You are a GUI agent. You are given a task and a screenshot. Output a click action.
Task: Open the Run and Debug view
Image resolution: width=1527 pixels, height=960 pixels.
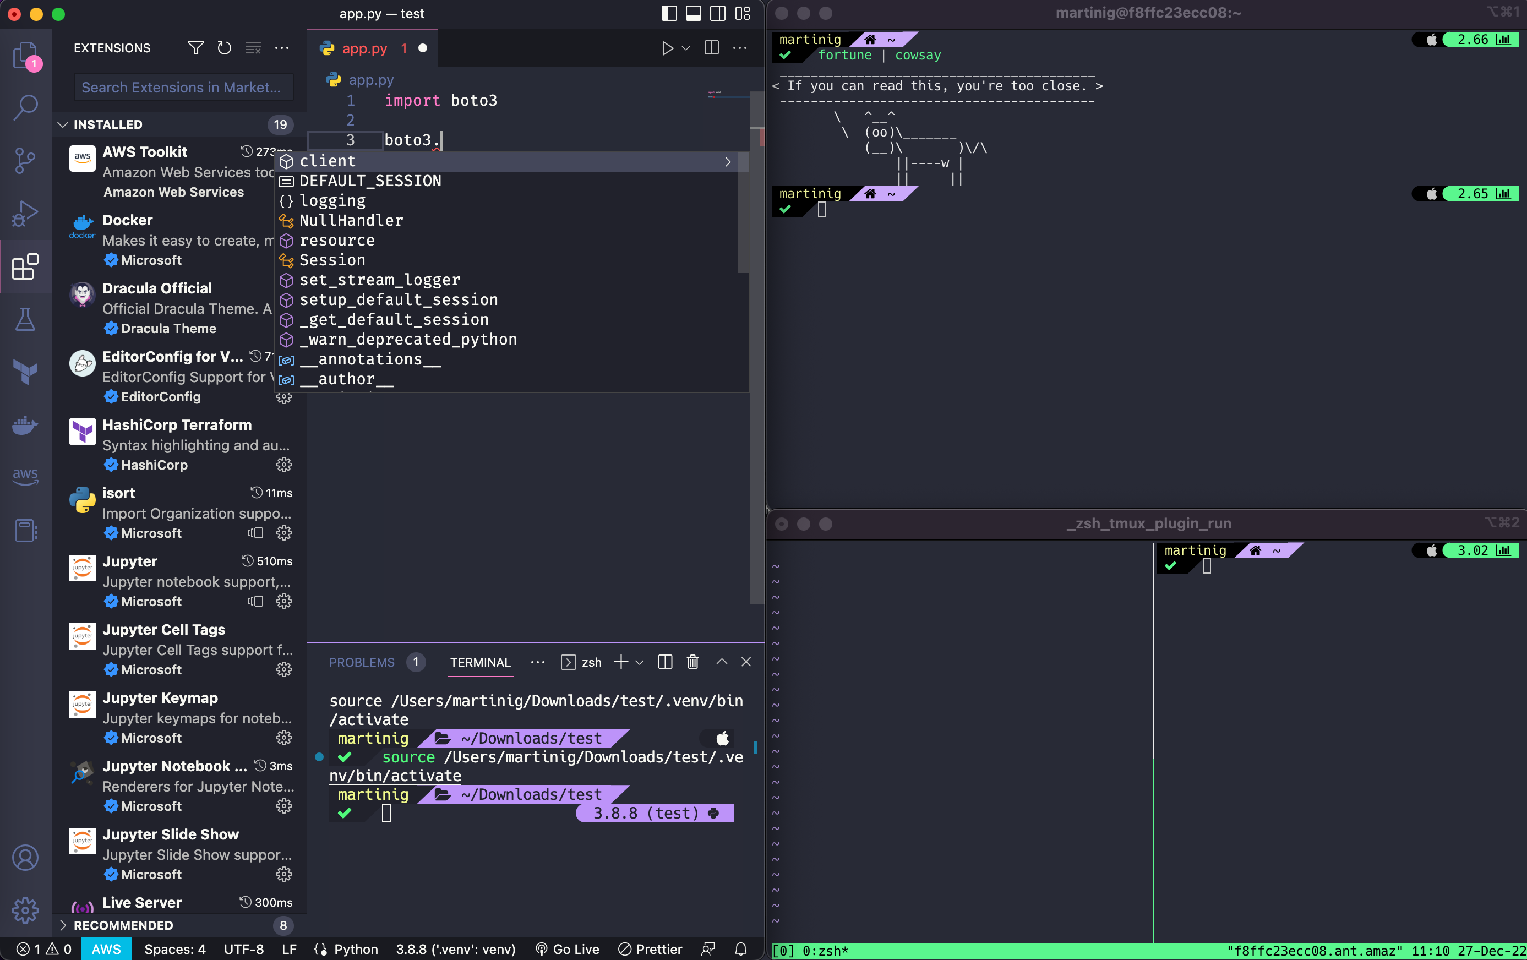tap(25, 213)
